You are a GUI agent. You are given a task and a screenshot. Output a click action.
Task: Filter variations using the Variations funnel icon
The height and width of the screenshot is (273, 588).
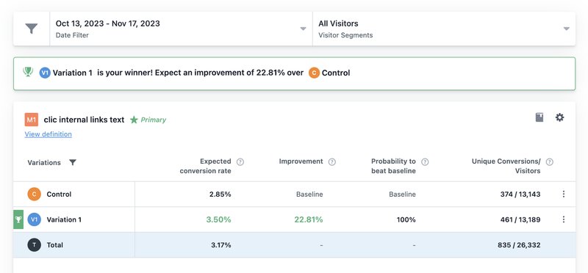tap(73, 162)
